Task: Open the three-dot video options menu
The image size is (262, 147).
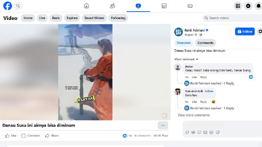Action: pyautogui.click(x=163, y=125)
